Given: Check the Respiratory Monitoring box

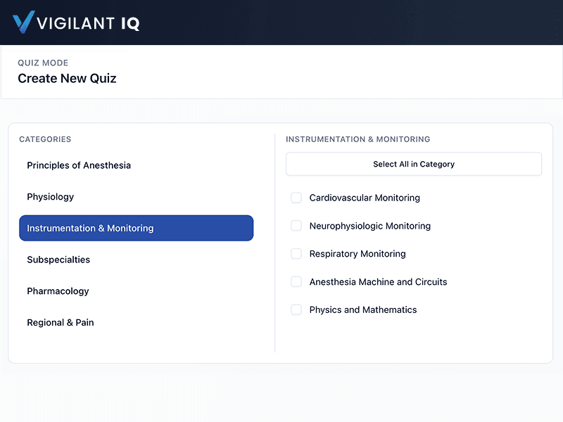Looking at the screenshot, I should pos(296,254).
